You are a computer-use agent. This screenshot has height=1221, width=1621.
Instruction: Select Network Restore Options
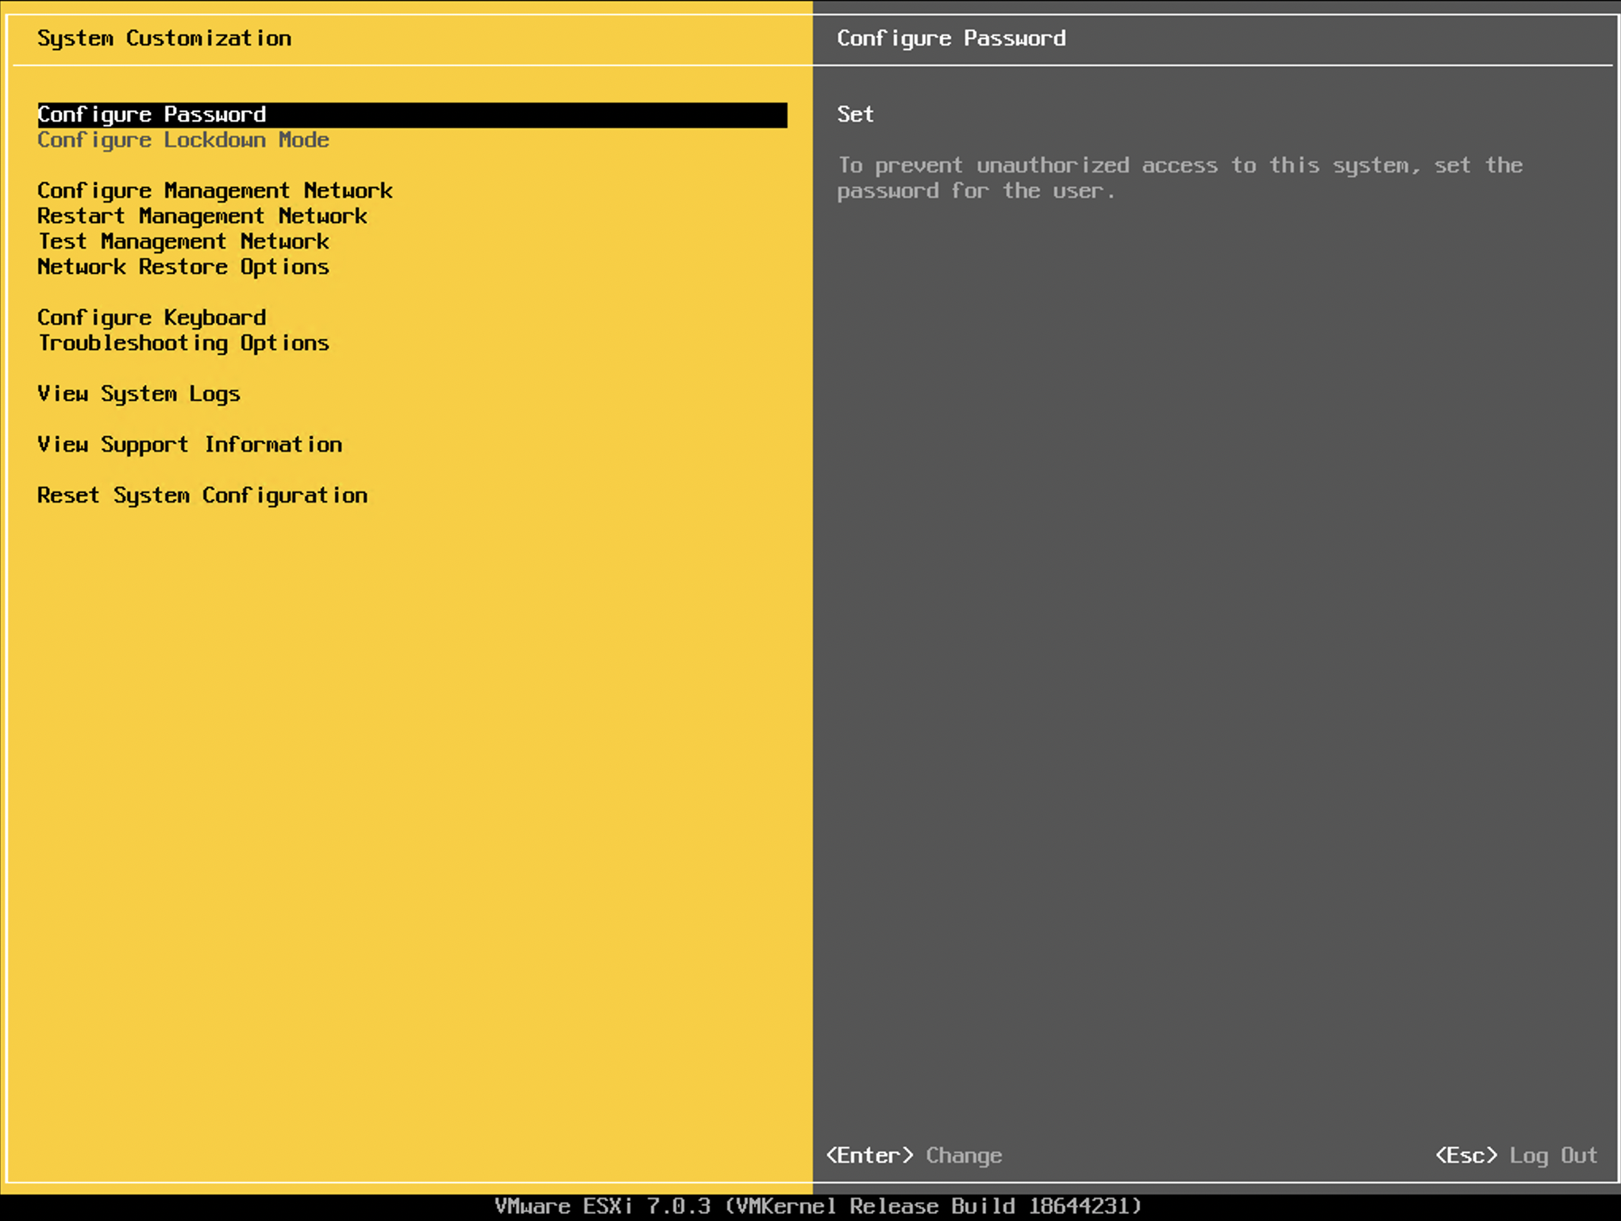click(x=183, y=268)
